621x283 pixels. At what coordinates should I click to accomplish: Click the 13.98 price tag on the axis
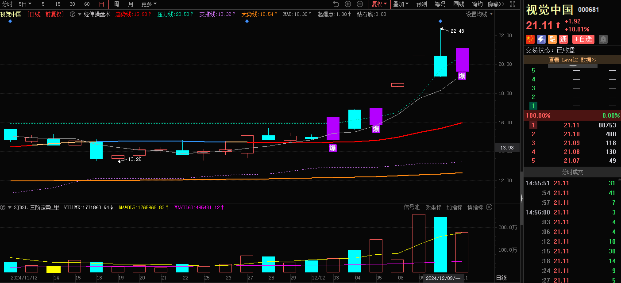pos(506,148)
